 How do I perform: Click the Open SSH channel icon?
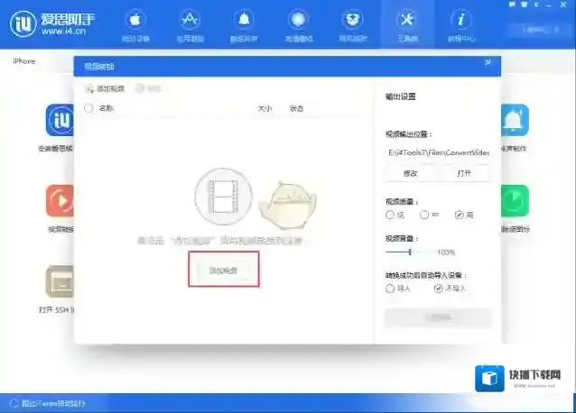point(60,283)
